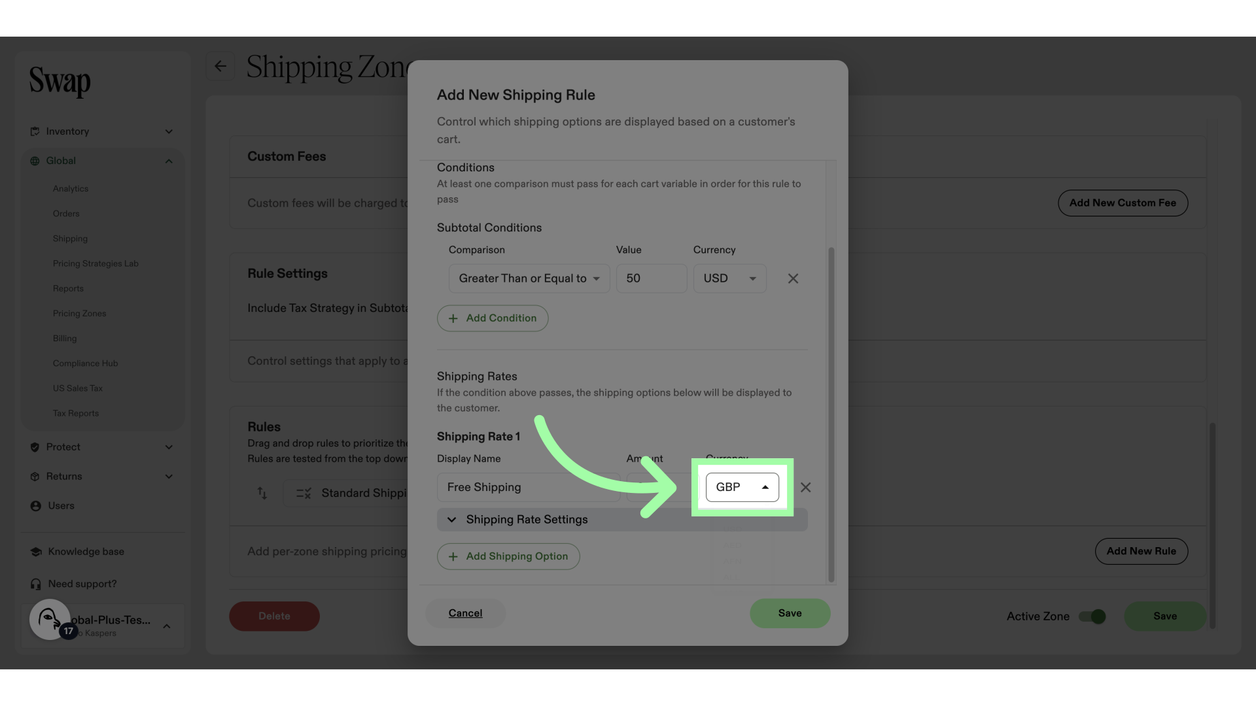
Task: Open the Knowledge base link
Action: (86, 552)
